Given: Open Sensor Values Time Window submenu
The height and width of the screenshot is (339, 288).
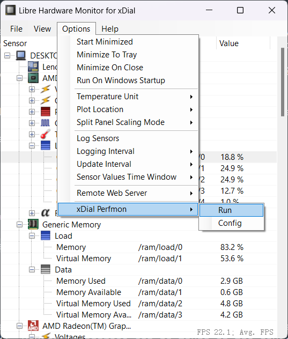Looking at the screenshot, I should pos(128,177).
